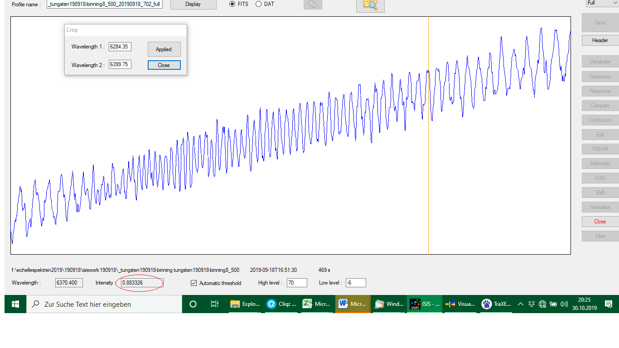Click the folder search browse icon
The image size is (619, 348).
370,5
